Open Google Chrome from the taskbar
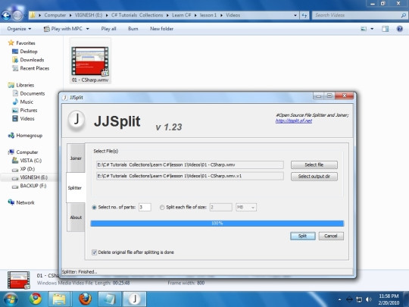The image size is (409, 307). 36,299
